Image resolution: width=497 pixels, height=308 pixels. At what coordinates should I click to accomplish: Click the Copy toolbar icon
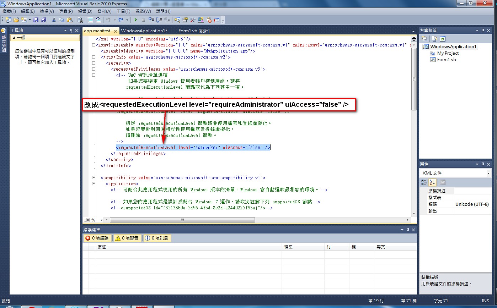coord(62,20)
